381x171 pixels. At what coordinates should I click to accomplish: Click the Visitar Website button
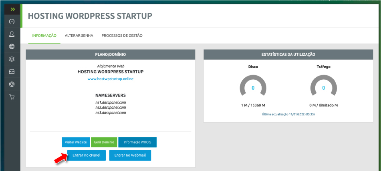click(x=76, y=142)
